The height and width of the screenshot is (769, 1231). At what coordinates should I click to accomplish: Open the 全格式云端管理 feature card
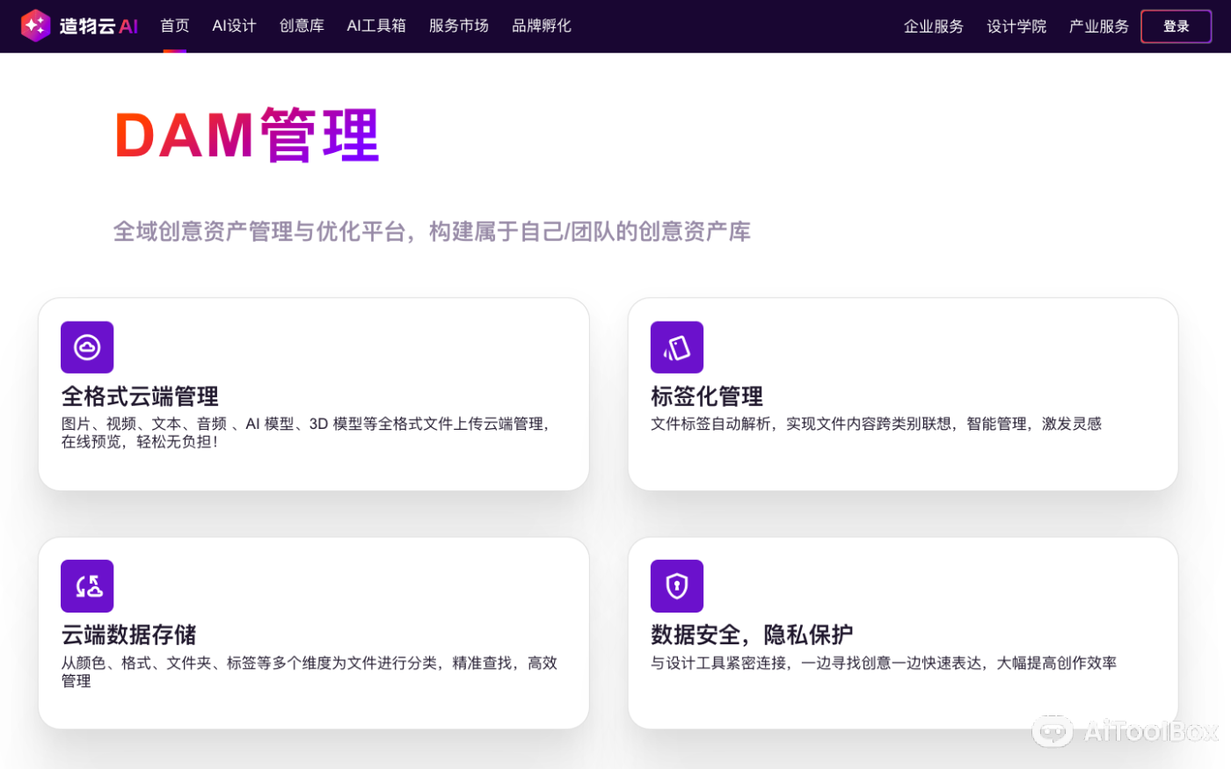point(314,393)
